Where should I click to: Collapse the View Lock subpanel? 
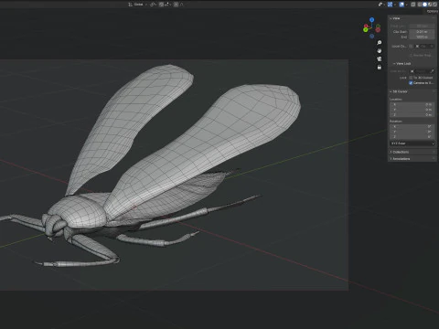tap(402, 63)
